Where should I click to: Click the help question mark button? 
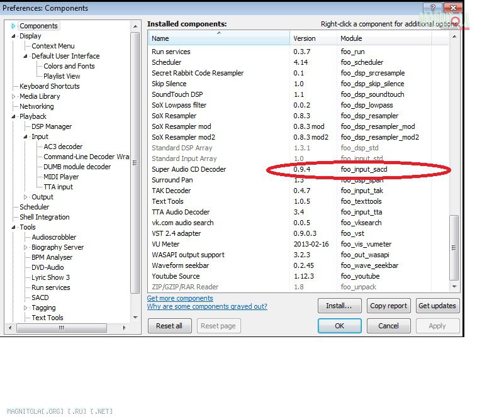(432, 8)
